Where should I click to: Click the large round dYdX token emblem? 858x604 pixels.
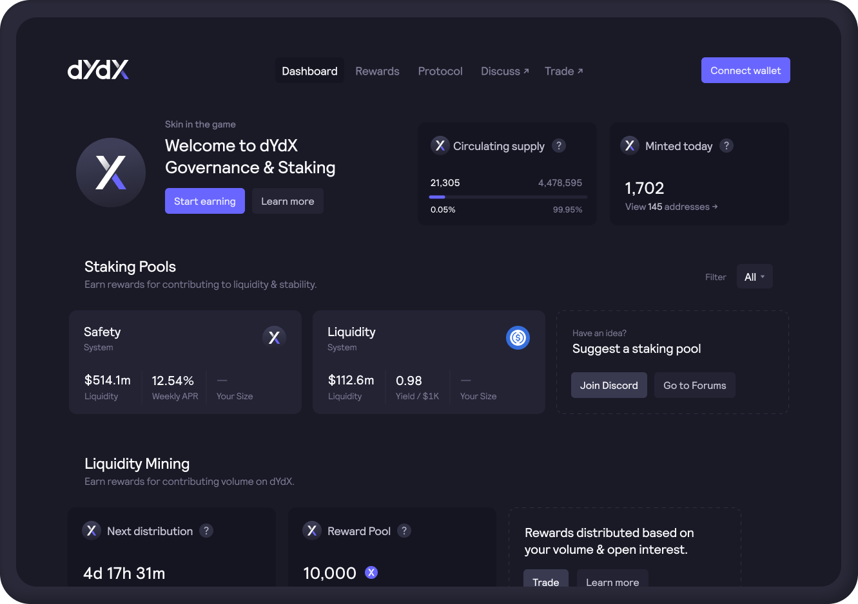[111, 173]
